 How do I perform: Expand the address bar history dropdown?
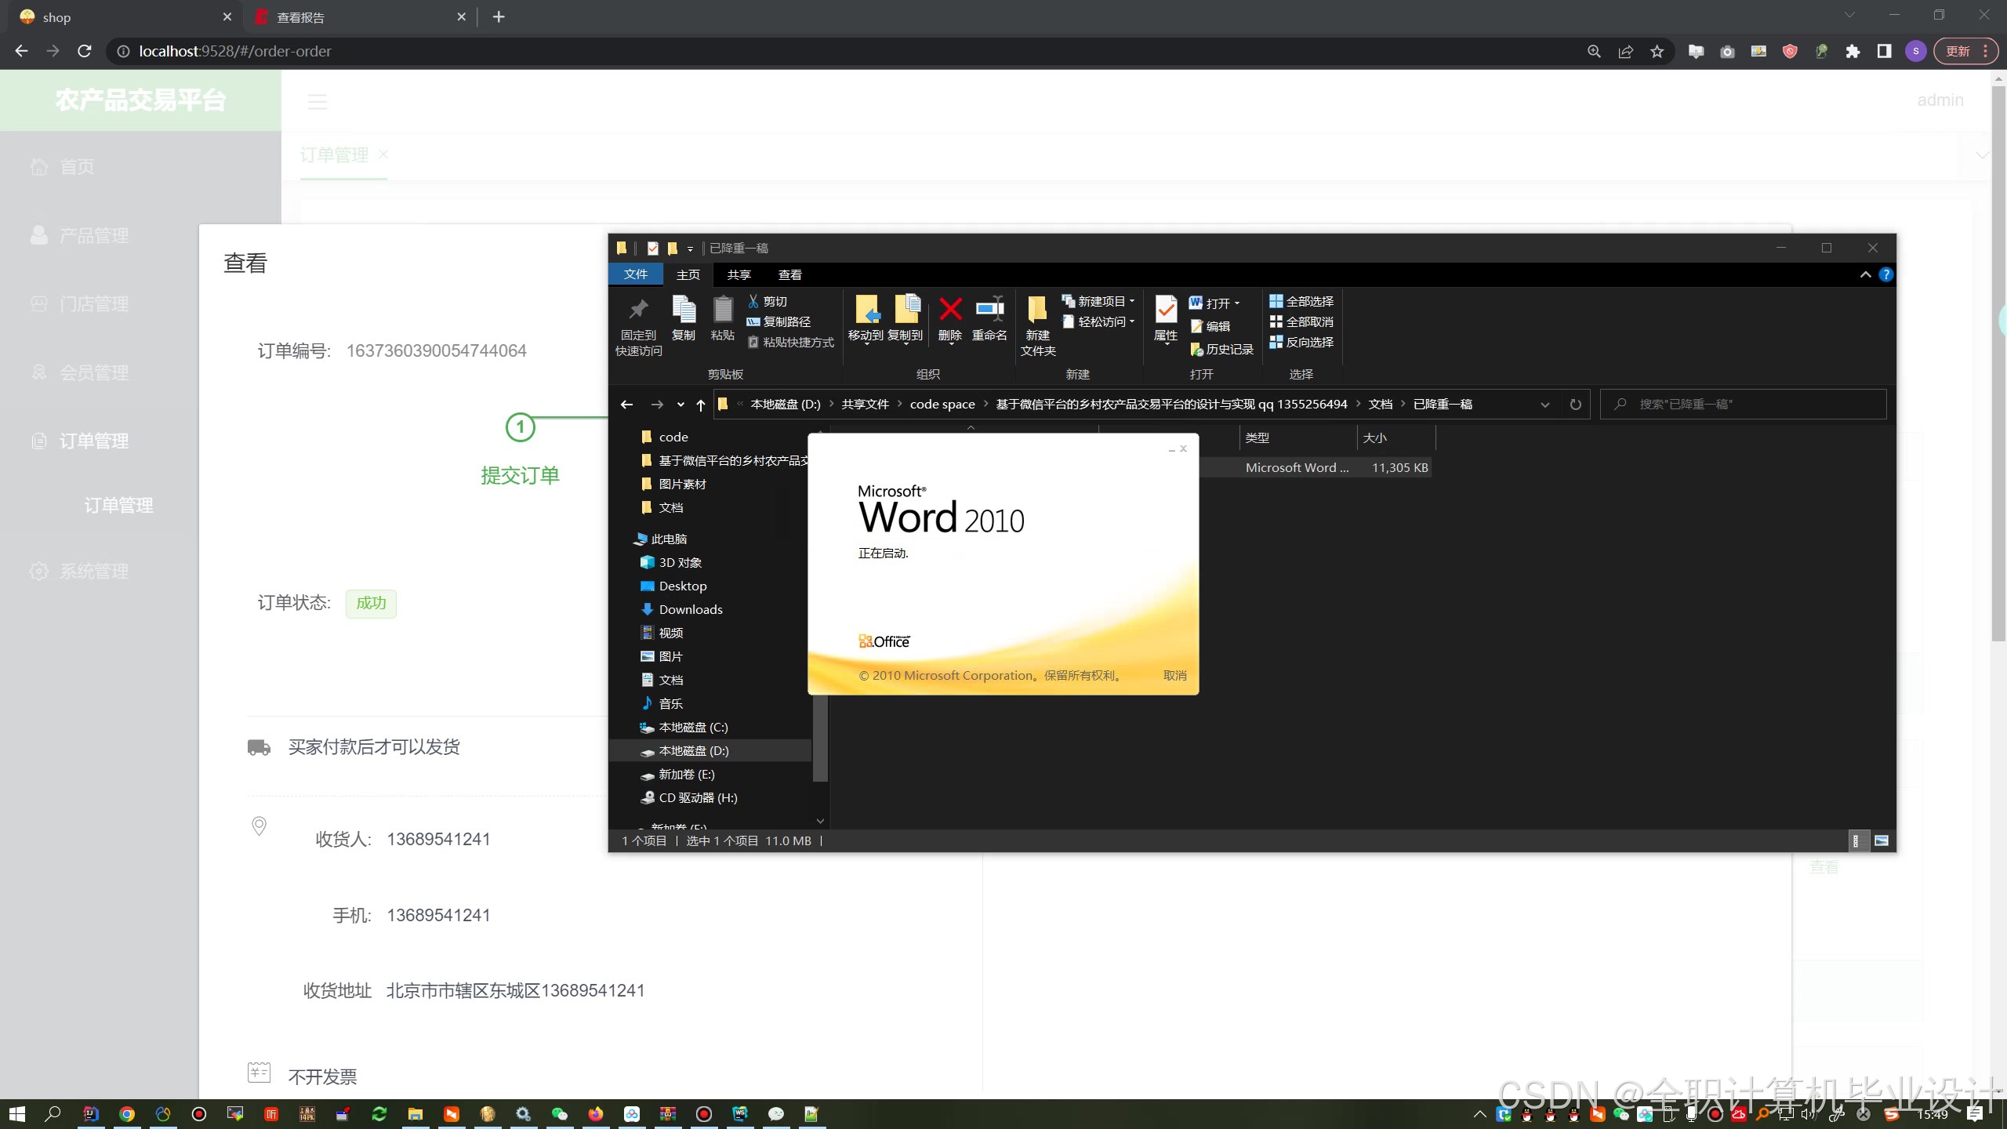click(x=1544, y=405)
